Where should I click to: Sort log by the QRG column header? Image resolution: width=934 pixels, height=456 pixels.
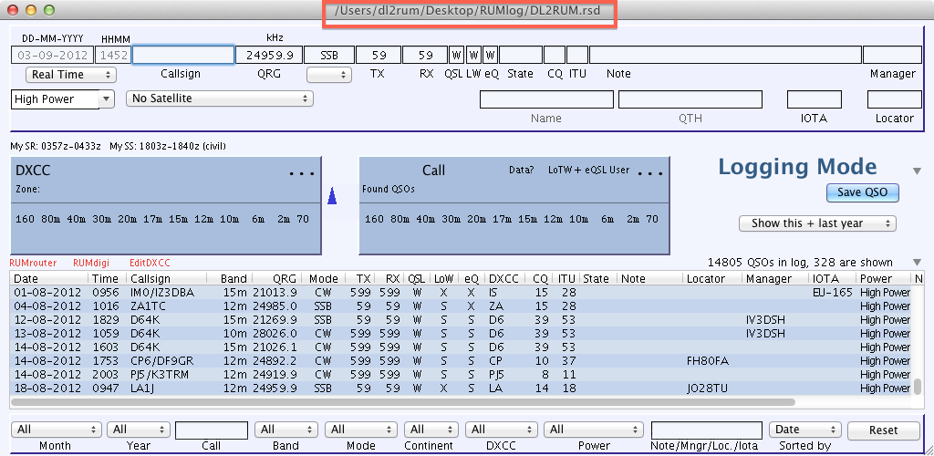[x=276, y=278]
